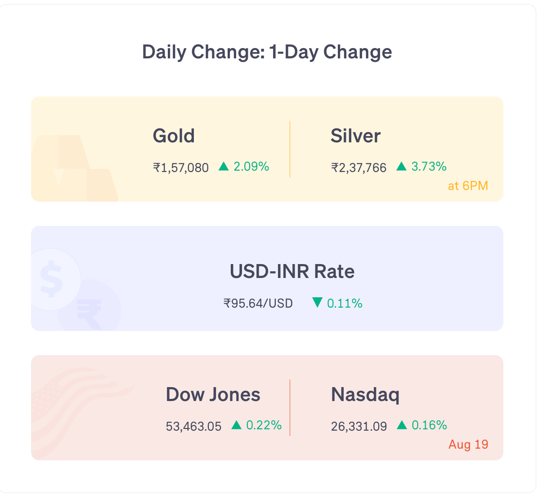Click the green down arrow beside 0.11%
Image resolution: width=547 pixels, height=494 pixels.
(x=317, y=303)
